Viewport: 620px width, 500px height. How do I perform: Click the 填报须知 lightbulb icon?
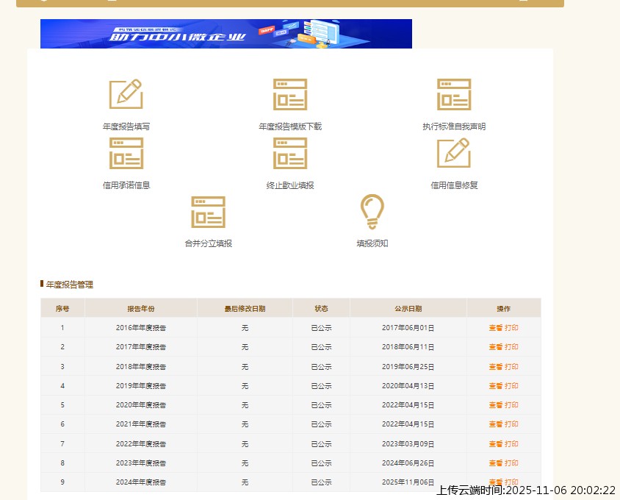click(372, 212)
